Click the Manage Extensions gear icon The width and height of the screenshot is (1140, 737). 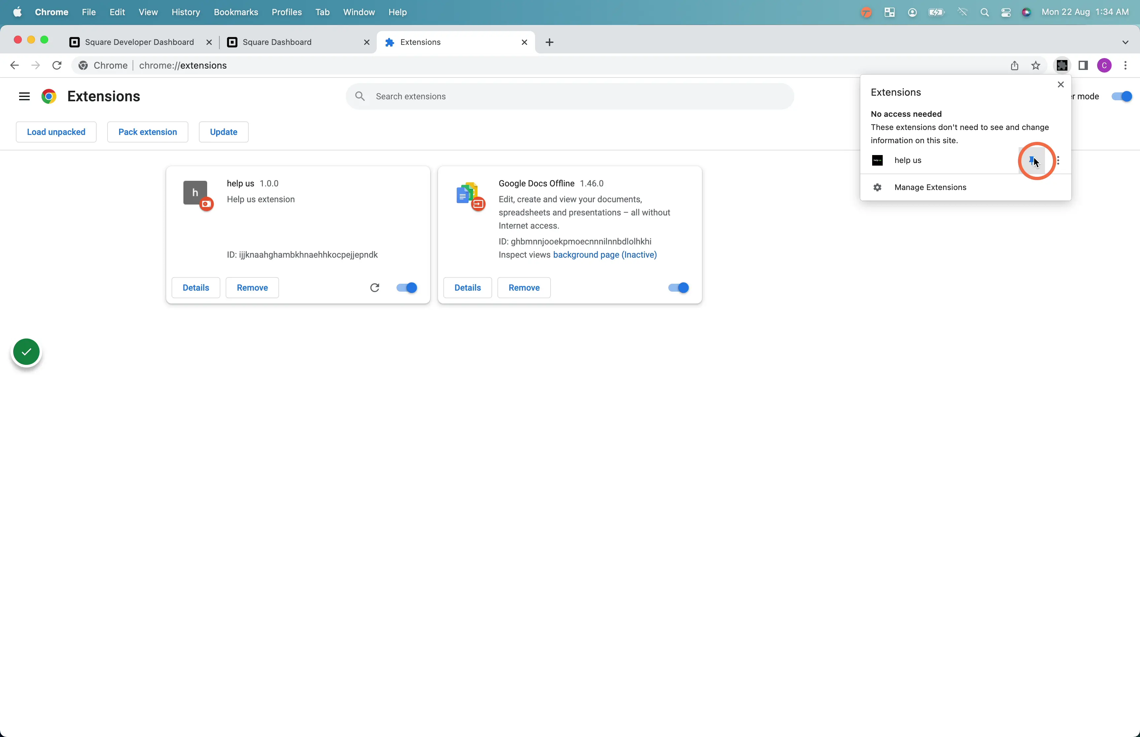coord(877,188)
